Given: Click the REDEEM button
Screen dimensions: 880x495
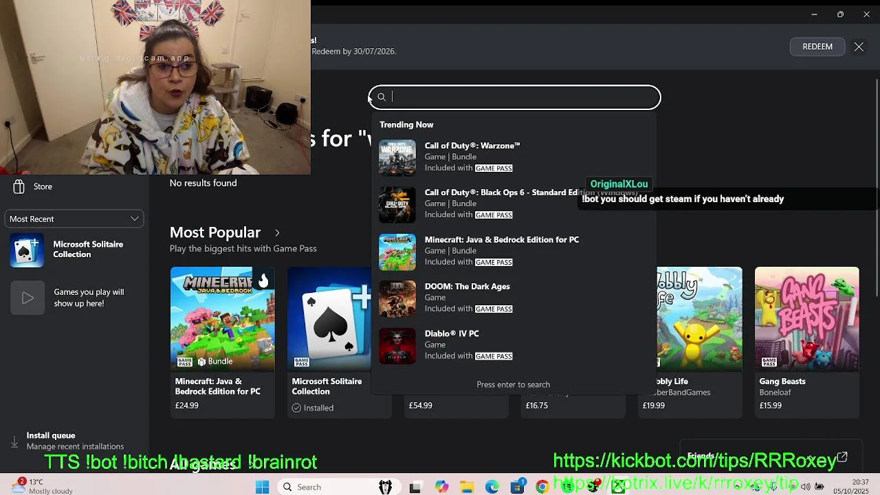Looking at the screenshot, I should tap(817, 47).
